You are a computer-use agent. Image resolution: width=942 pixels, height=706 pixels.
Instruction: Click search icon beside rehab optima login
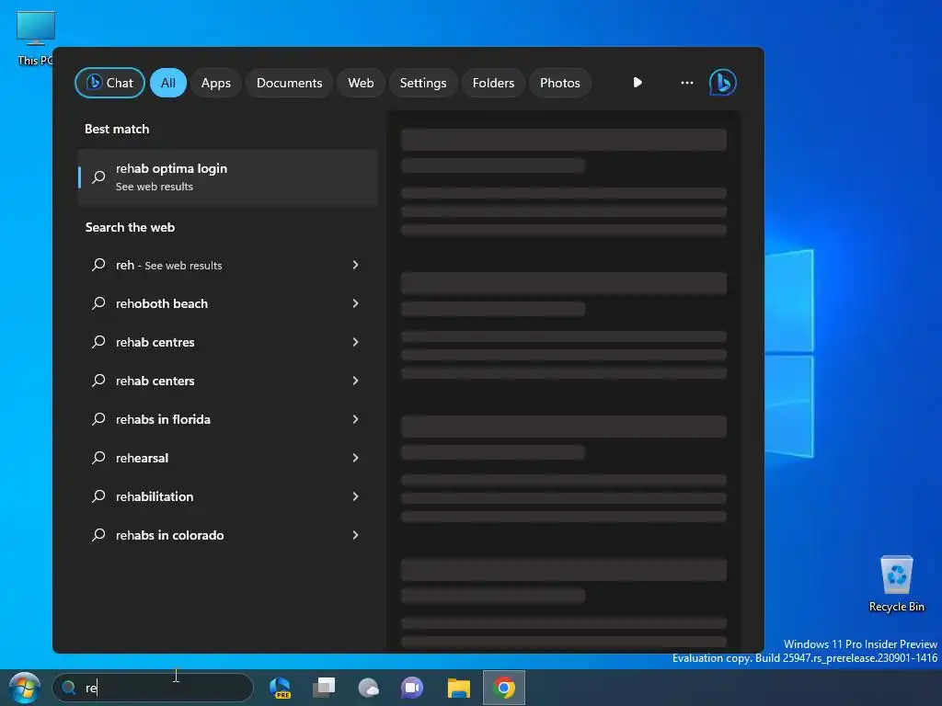[98, 177]
